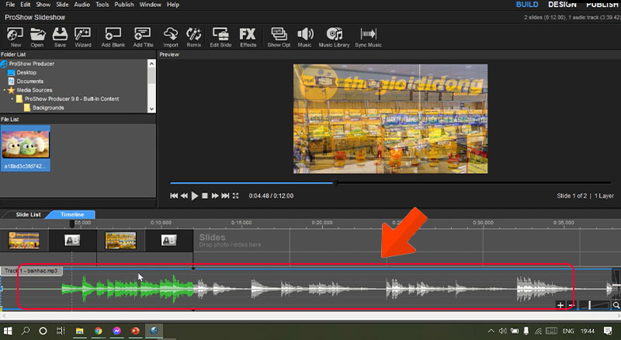Collapse ProShow Producer 9.0 Built-In Content node
This screenshot has width=621, height=340.
coord(12,99)
